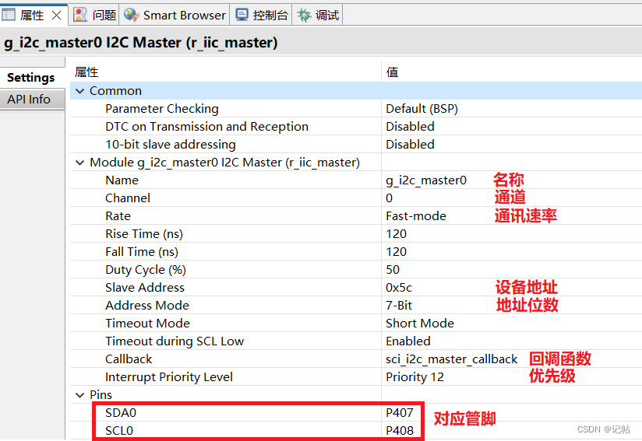The height and width of the screenshot is (441, 642).
Task: Select the Settings side tab
Action: click(31, 77)
